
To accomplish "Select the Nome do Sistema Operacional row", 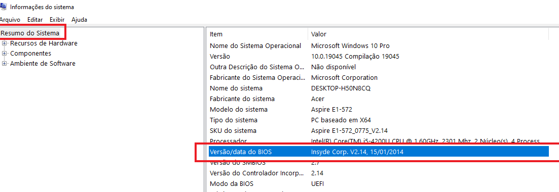I will pyautogui.click(x=378, y=45).
